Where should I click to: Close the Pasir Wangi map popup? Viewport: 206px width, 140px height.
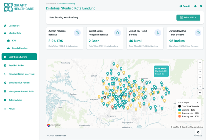(x=170, y=65)
